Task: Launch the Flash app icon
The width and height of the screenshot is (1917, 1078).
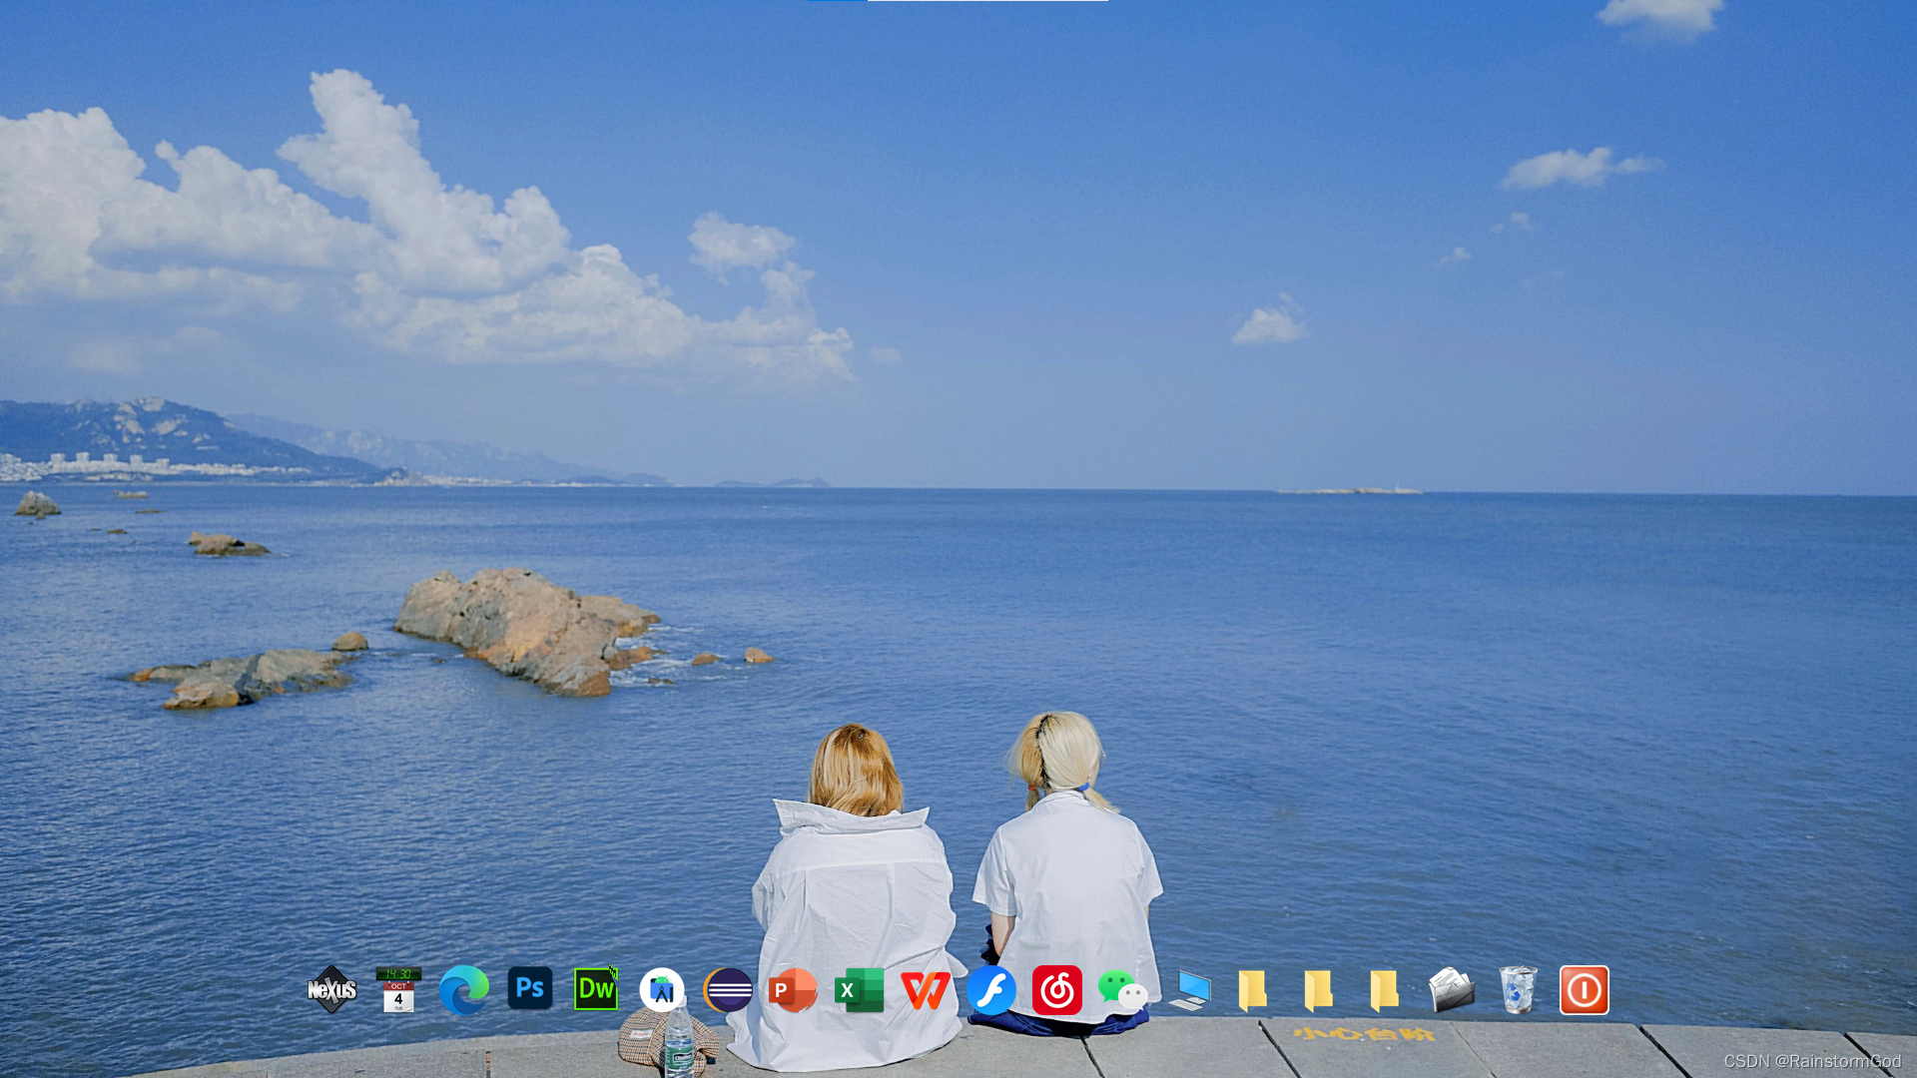Action: point(991,990)
